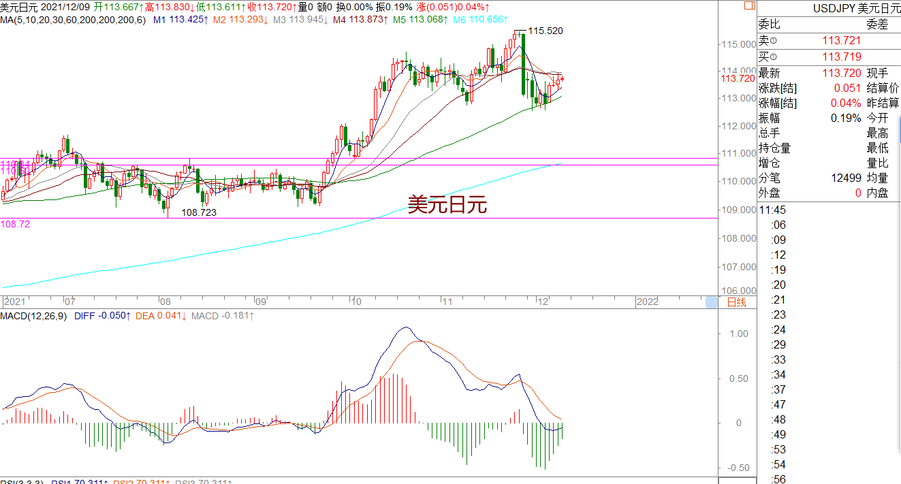Image resolution: width=901 pixels, height=484 pixels.
Task: Click the 最高 label
Action: tap(878, 133)
